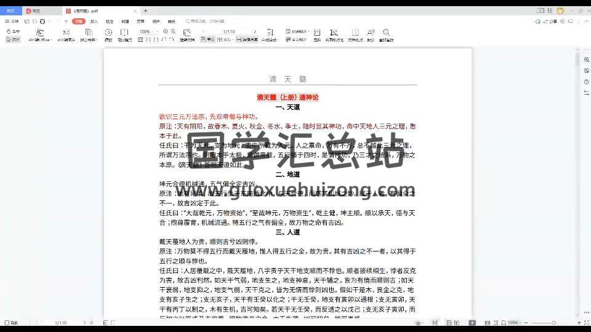591x332 pixels.
Task: Open the Insert ribbon tab
Action: (94, 21)
